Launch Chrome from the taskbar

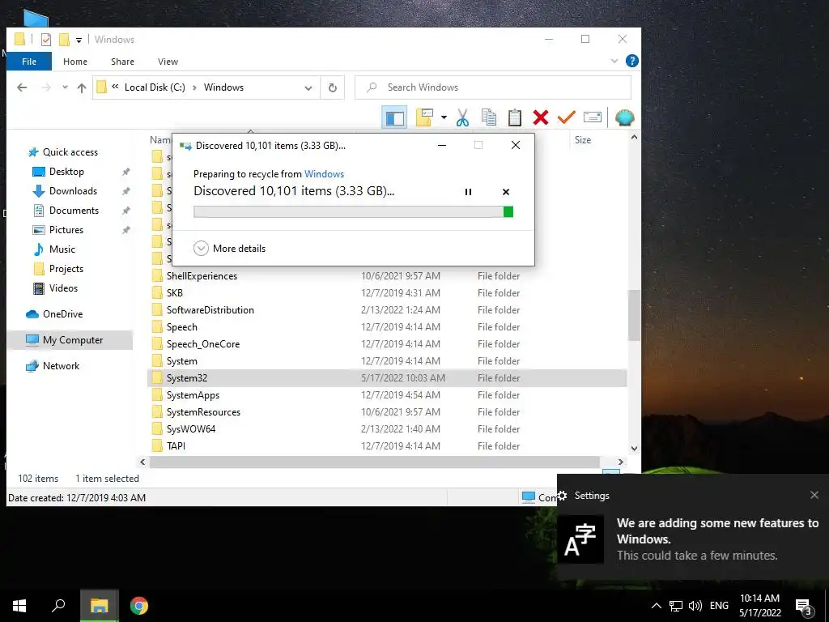(139, 606)
